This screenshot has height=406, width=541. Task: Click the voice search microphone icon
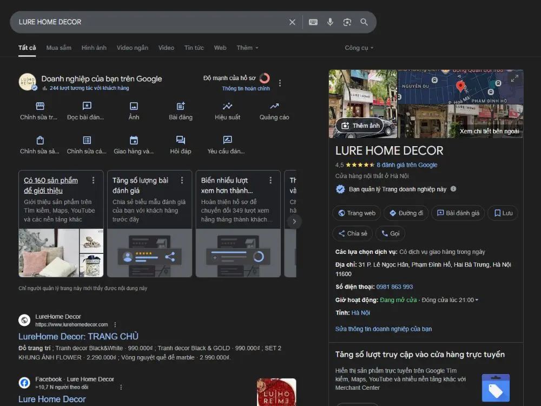(330, 22)
